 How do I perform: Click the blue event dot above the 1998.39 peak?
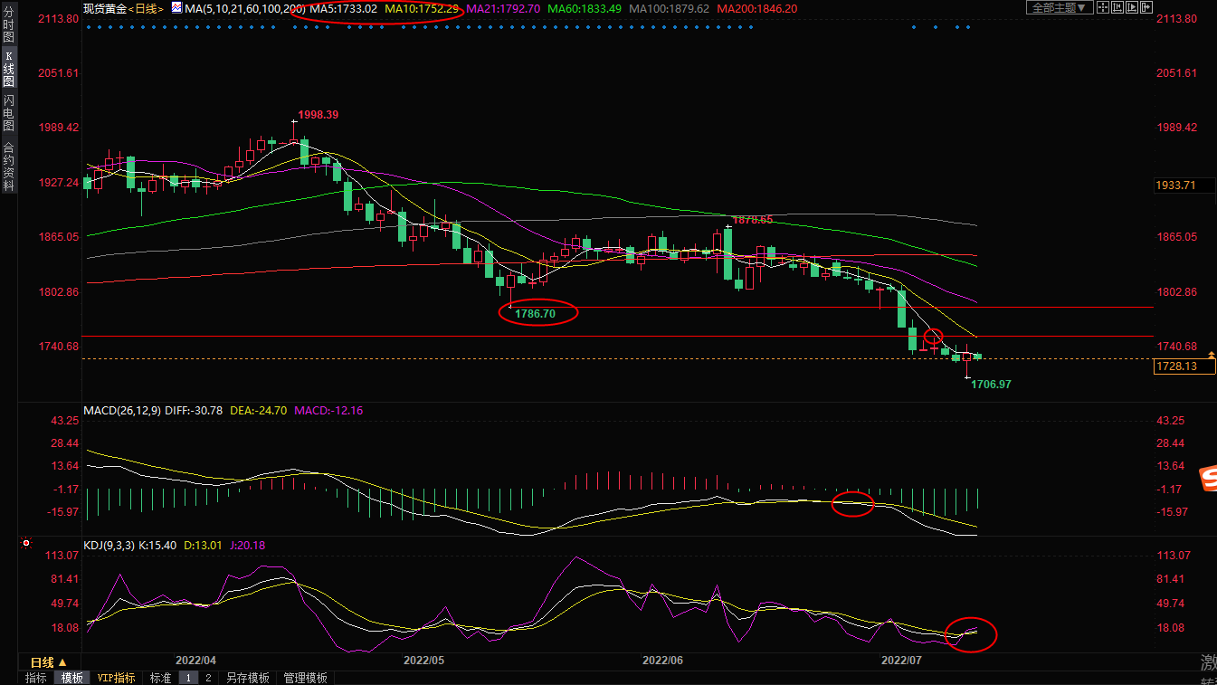point(294,27)
